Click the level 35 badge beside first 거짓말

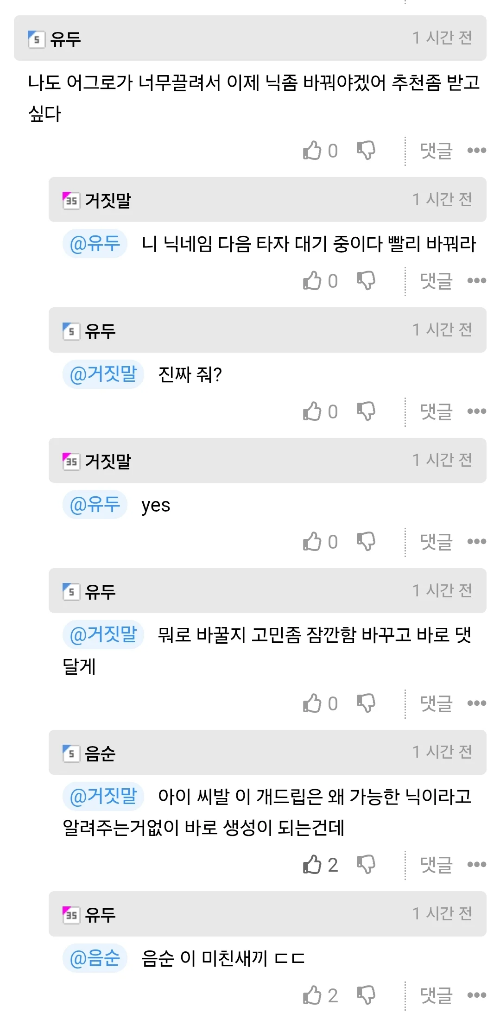pos(71,201)
